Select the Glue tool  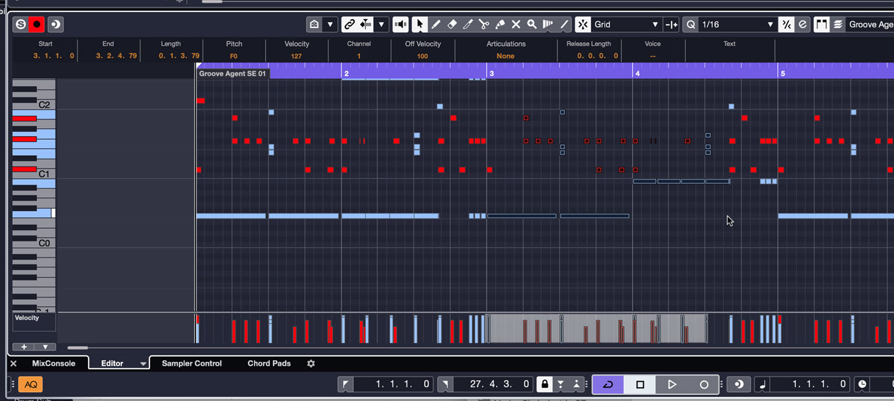[500, 24]
